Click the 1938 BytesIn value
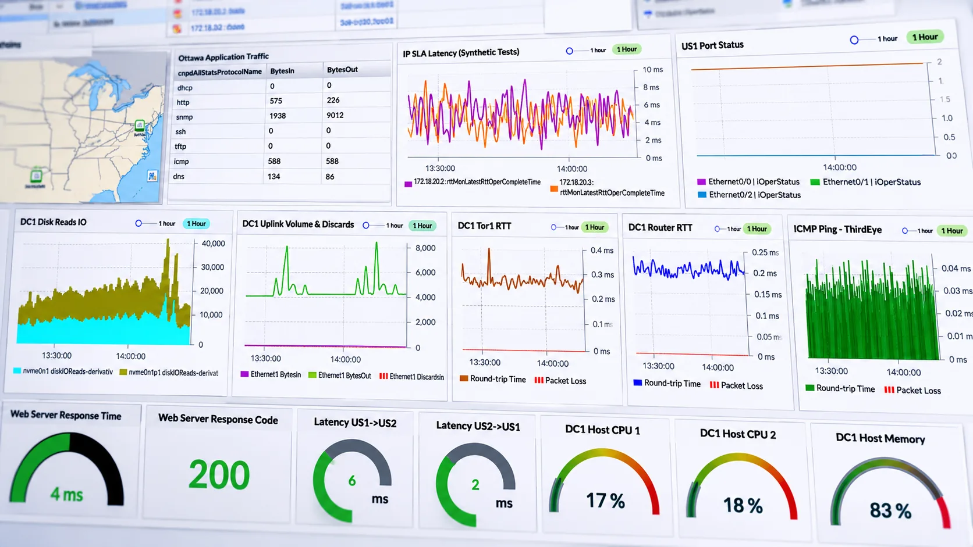Viewport: 973px width, 547px height. point(278,116)
